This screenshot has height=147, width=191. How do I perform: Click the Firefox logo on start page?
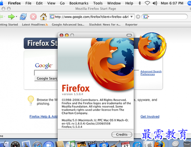(x=152, y=46)
